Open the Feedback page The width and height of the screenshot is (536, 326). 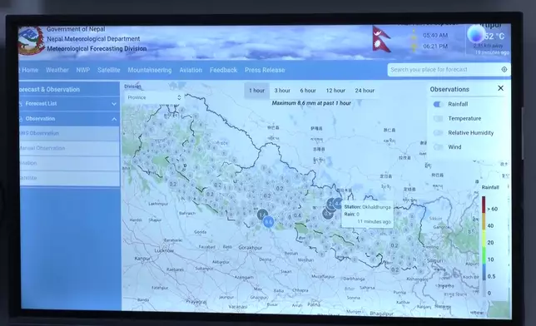[223, 70]
